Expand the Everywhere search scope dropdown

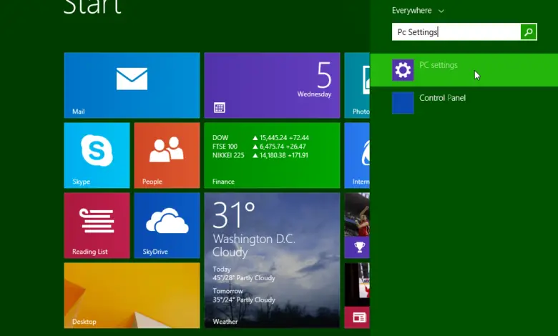(x=418, y=11)
